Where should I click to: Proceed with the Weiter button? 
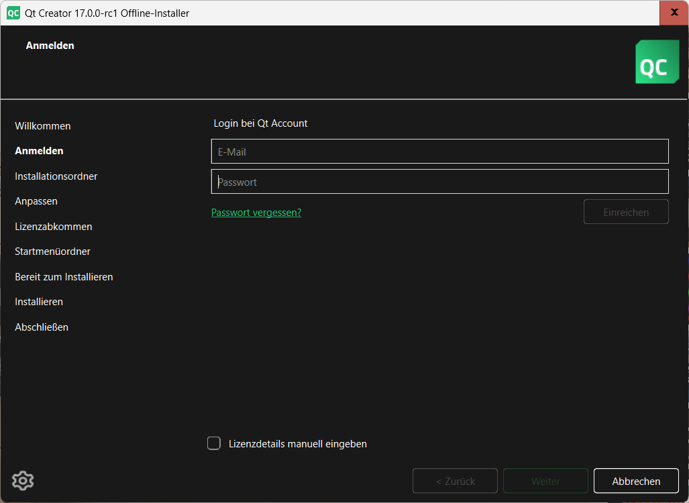545,481
